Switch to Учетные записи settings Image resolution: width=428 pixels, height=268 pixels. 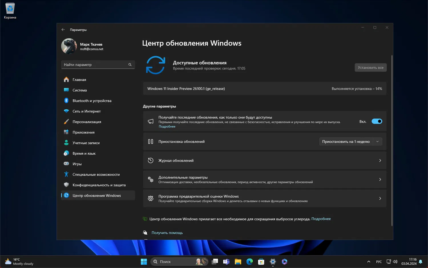(x=86, y=143)
